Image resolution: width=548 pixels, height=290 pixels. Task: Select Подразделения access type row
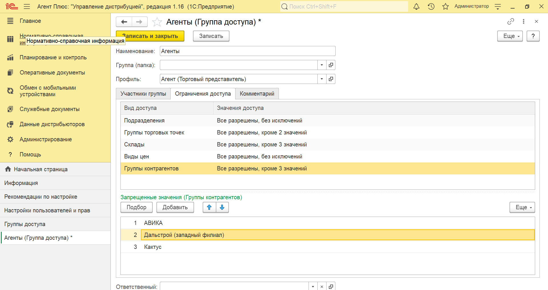click(328, 120)
